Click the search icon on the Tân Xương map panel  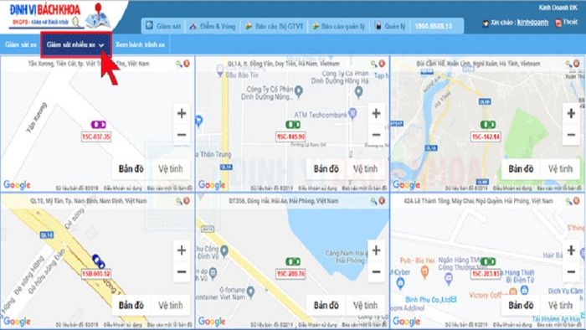tap(179, 64)
